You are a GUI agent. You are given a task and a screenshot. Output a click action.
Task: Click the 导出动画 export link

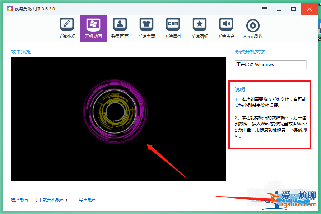[87, 200]
